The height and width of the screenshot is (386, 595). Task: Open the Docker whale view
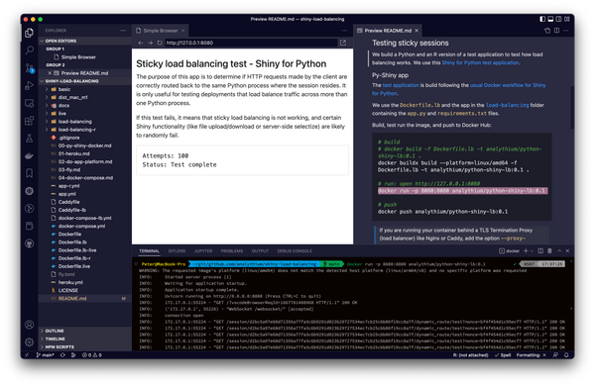point(29,155)
